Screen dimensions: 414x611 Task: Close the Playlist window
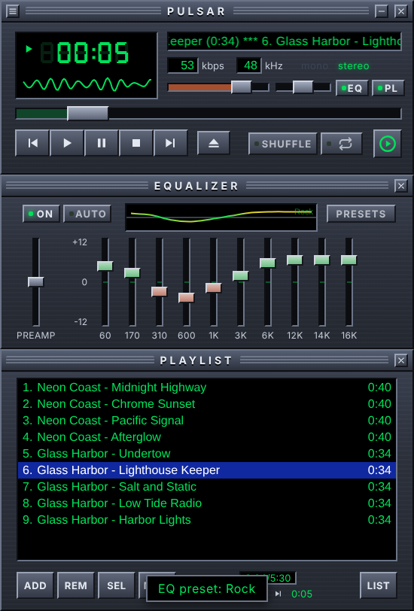point(400,360)
